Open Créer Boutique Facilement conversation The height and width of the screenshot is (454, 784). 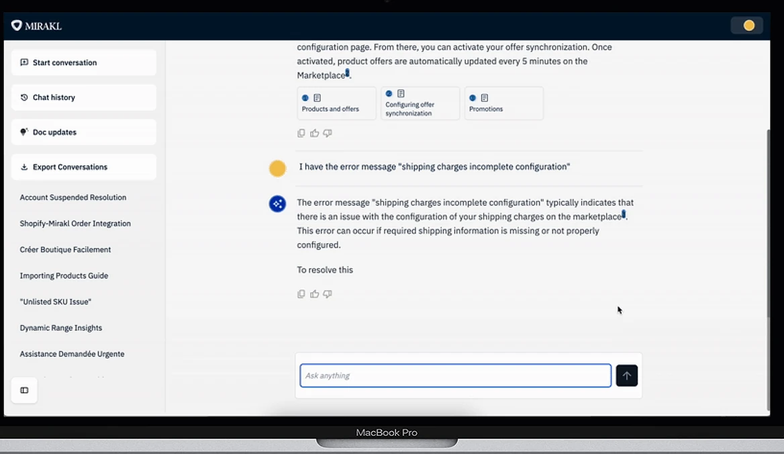66,250
